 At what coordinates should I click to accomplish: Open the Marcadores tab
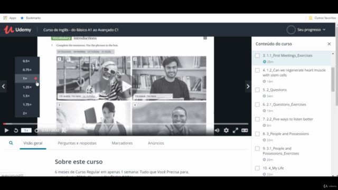tap(122, 143)
